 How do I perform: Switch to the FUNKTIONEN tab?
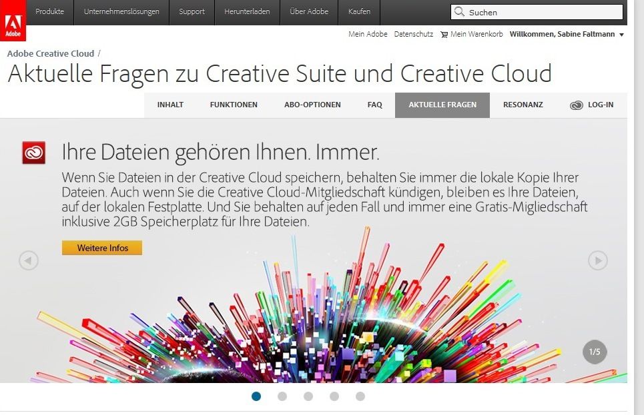[x=234, y=105]
